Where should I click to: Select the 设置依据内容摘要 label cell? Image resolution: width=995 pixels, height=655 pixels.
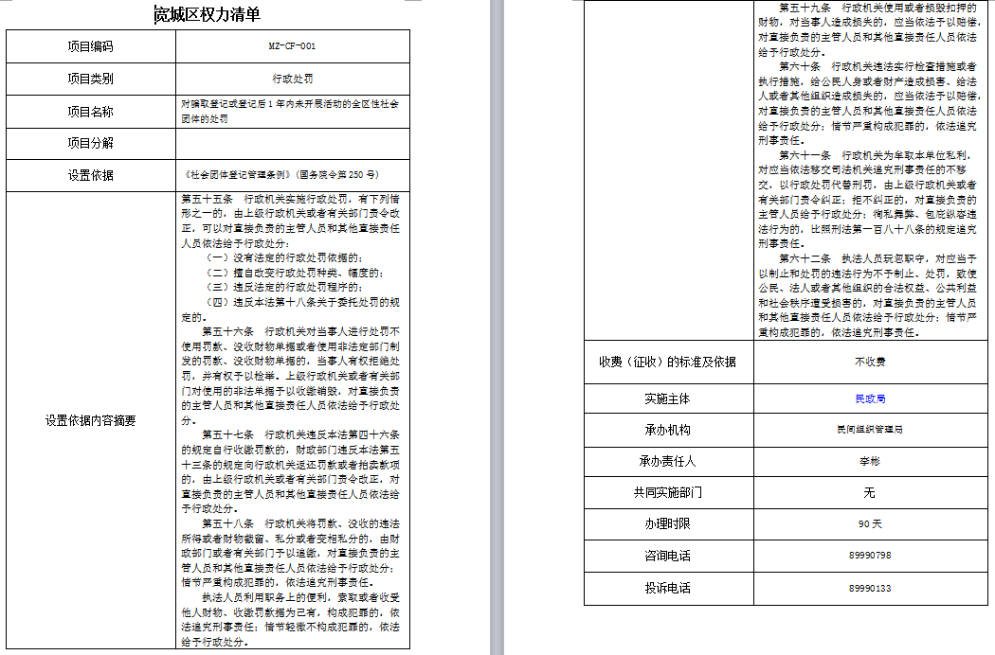coord(91,420)
